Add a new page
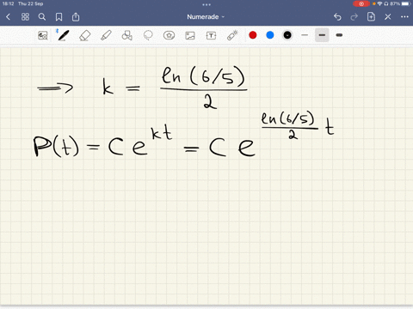This screenshot has height=309, width=413. [x=371, y=17]
